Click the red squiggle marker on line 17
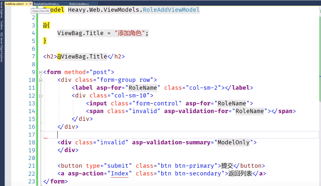 (x=45, y=138)
